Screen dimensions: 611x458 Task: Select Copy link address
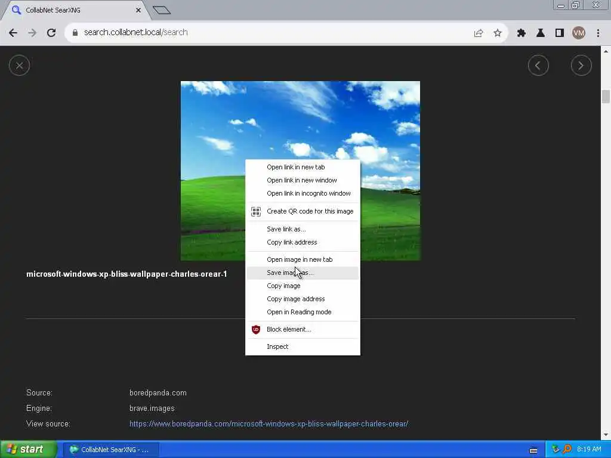[303, 242]
